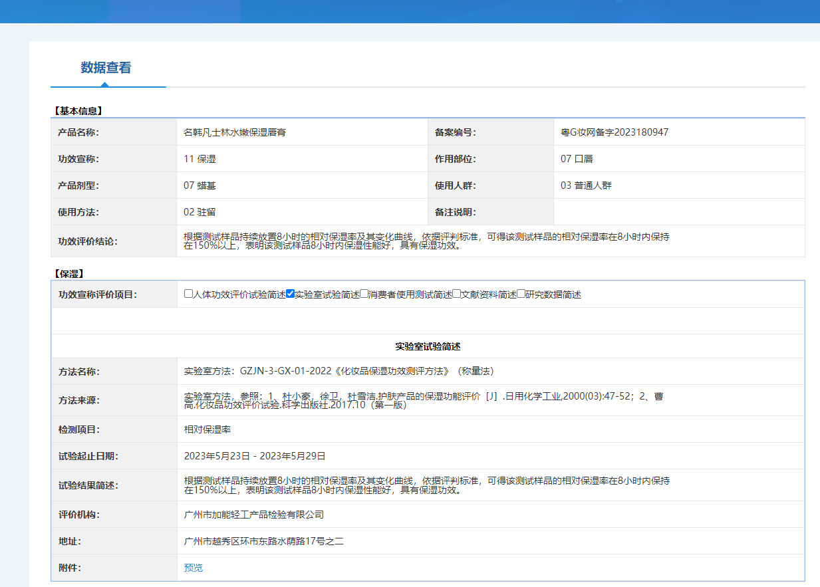Click the 【保湿】 section heading

(68, 273)
